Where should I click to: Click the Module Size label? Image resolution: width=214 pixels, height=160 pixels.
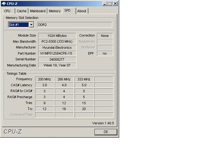coord(27,35)
